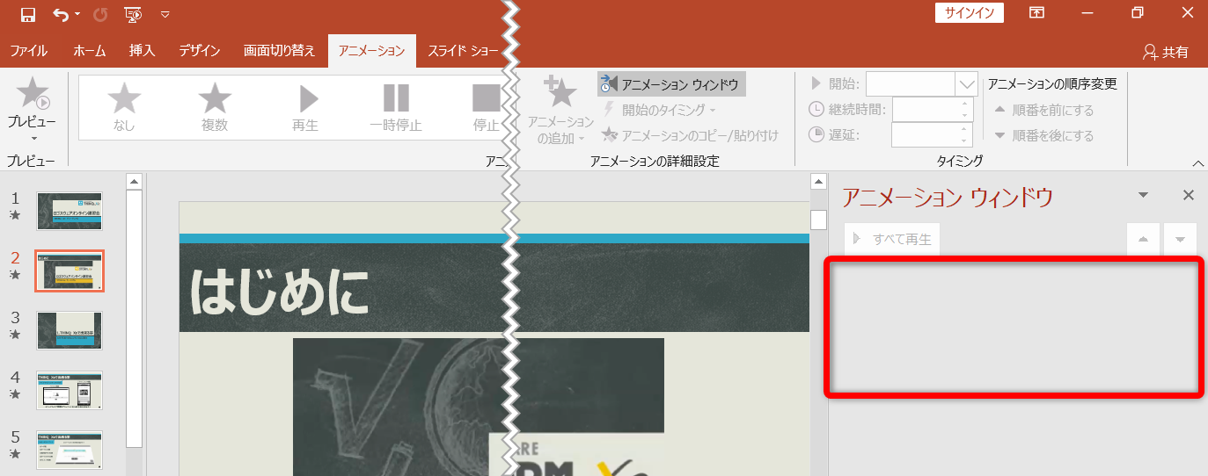Click the Preview star icon
1208x476 pixels.
[x=33, y=92]
